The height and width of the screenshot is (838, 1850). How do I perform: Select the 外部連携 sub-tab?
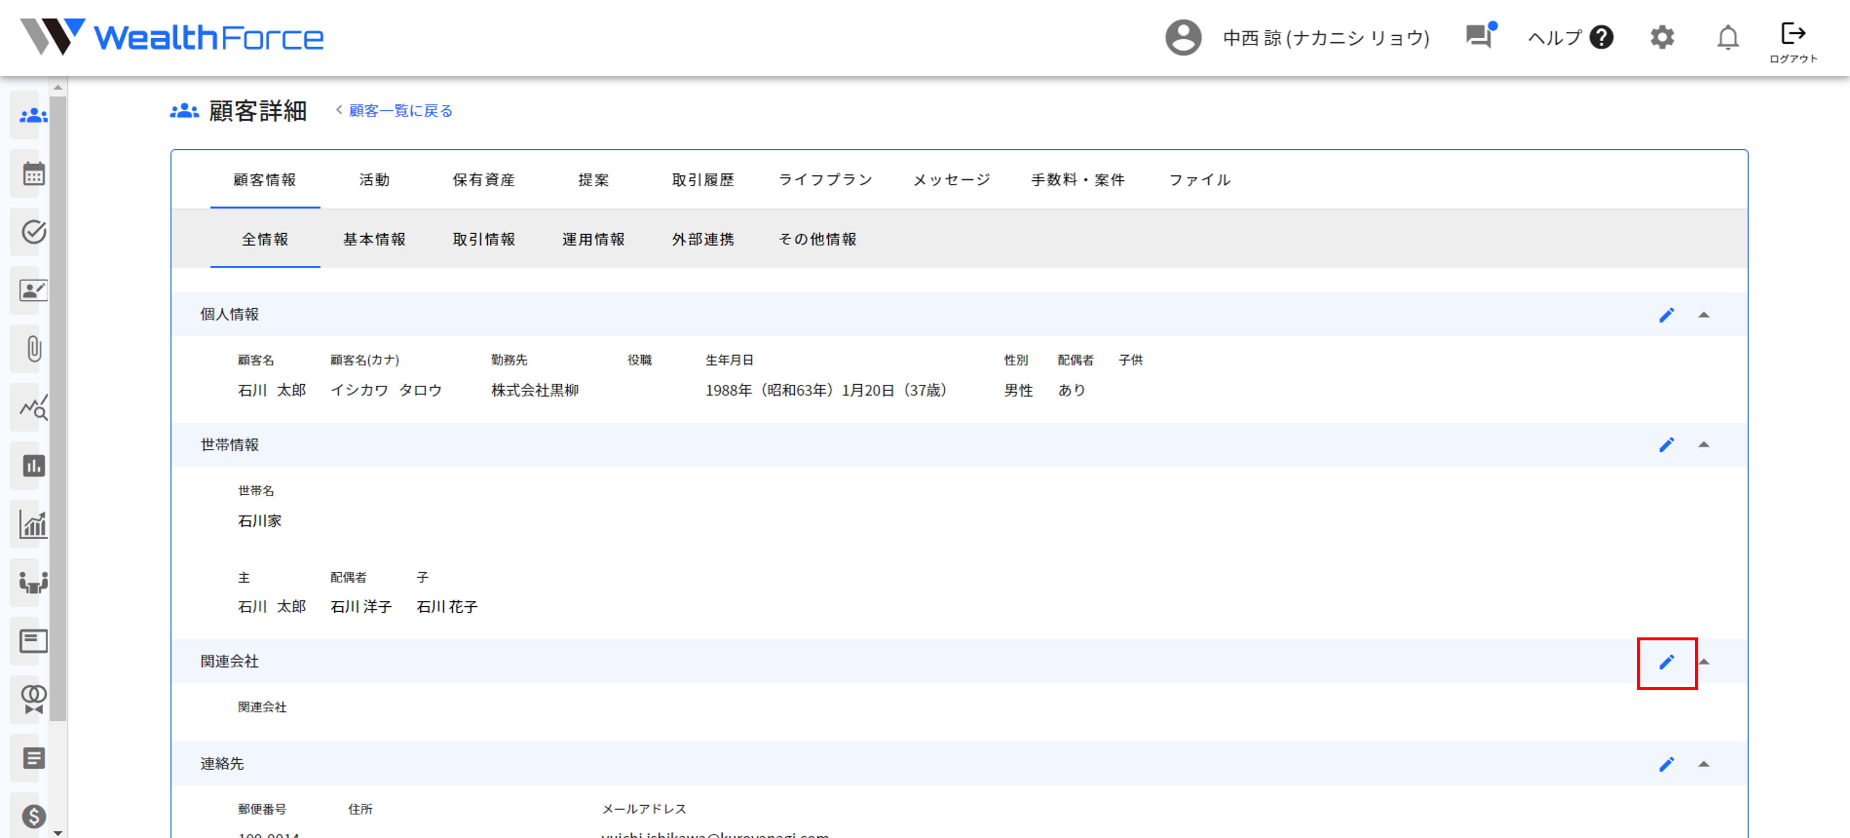[x=703, y=239]
